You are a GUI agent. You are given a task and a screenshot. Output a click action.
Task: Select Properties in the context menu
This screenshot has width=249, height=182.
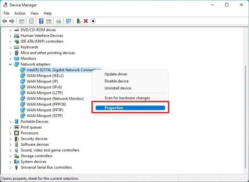pyautogui.click(x=114, y=108)
